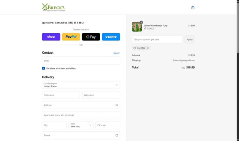Click the Breck's logo
239x141 pixels.
click(x=53, y=7)
